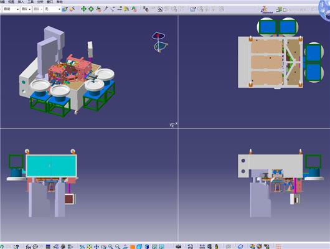Click the green-red constraint icon in top toolbar
This screenshot has height=249, width=330.
pos(134,9)
